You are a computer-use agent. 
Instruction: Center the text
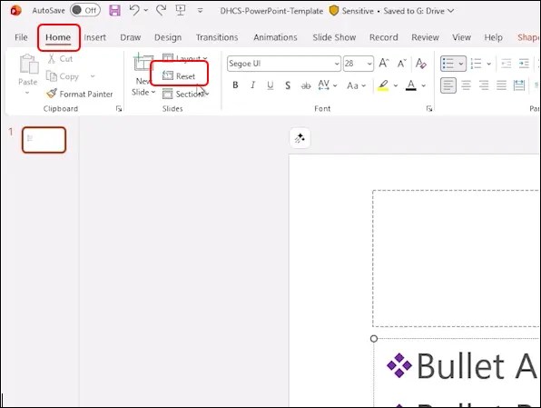point(467,85)
